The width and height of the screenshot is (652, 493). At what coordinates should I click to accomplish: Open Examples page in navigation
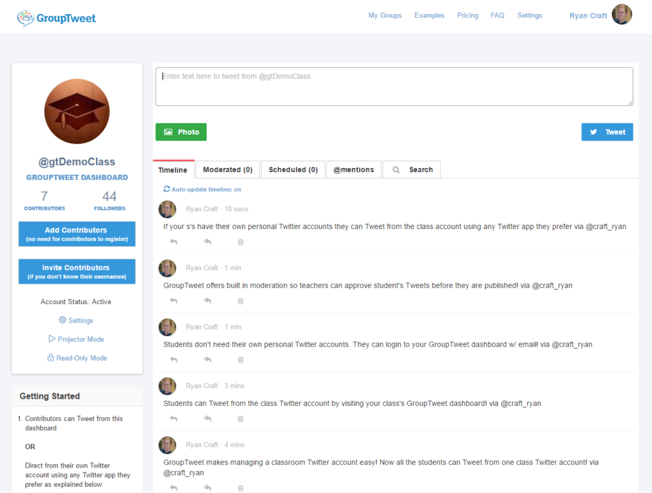(x=429, y=15)
